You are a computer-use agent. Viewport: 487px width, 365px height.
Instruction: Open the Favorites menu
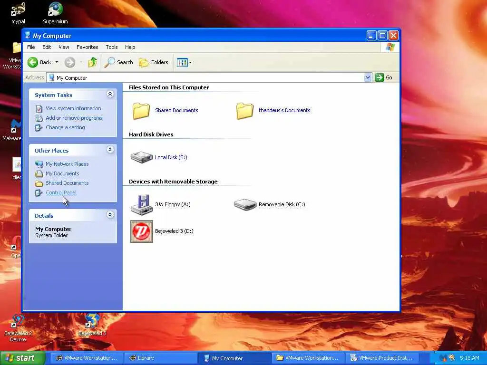(88, 47)
